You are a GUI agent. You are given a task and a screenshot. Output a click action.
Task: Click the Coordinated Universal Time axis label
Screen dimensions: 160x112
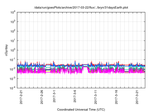click(81, 109)
